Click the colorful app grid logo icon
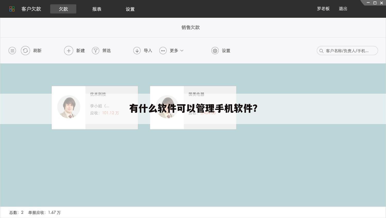The height and width of the screenshot is (218, 386). point(12,9)
